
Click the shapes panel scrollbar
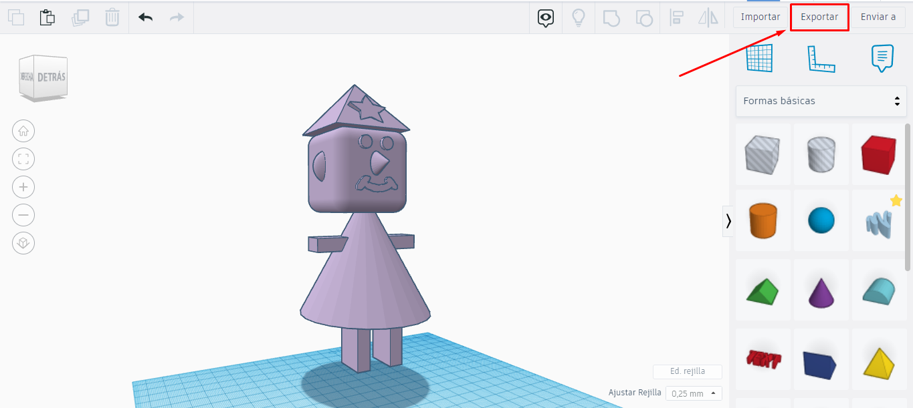click(908, 197)
